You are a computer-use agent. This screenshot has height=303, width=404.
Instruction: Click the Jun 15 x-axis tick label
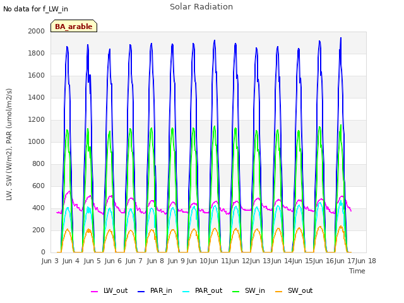(x=302, y=261)
